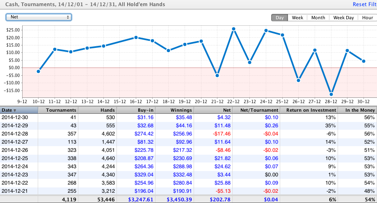Screen dimensions: 377x203
Task: Switch chart grouping to Month
Action: [318, 18]
